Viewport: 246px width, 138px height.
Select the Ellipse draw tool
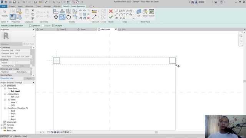point(116,18)
